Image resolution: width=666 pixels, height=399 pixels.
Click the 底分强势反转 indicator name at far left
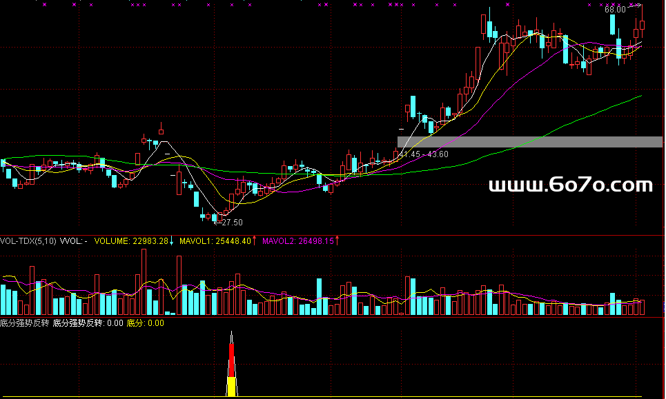[x=25, y=323]
